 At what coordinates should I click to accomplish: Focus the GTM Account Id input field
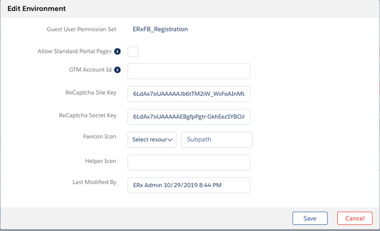pyautogui.click(x=189, y=71)
